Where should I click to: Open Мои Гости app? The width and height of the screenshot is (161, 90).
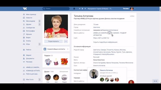(30, 79)
